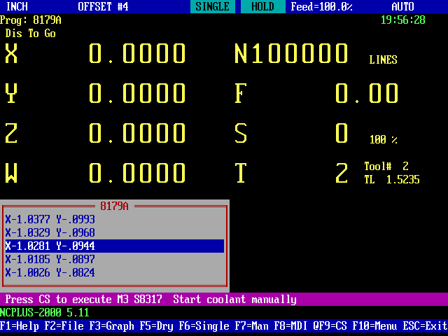
Task: Click the Z axis 0.0000 readout
Action: tap(137, 133)
